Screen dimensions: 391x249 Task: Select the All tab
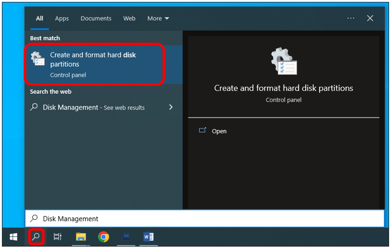click(x=40, y=18)
